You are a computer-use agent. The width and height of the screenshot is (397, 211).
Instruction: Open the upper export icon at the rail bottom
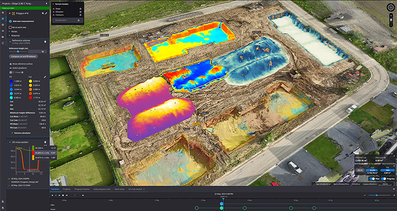3,202
